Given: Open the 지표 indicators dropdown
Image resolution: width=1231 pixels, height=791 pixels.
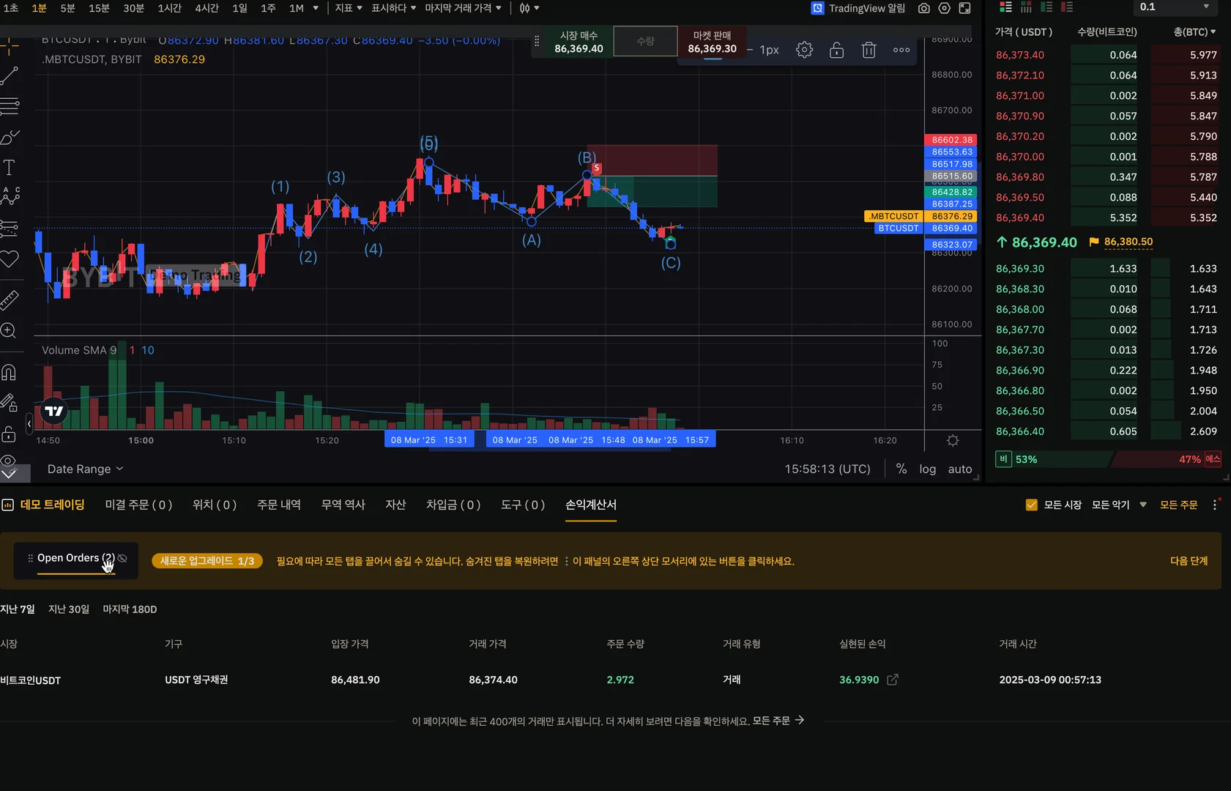Looking at the screenshot, I should coord(349,8).
